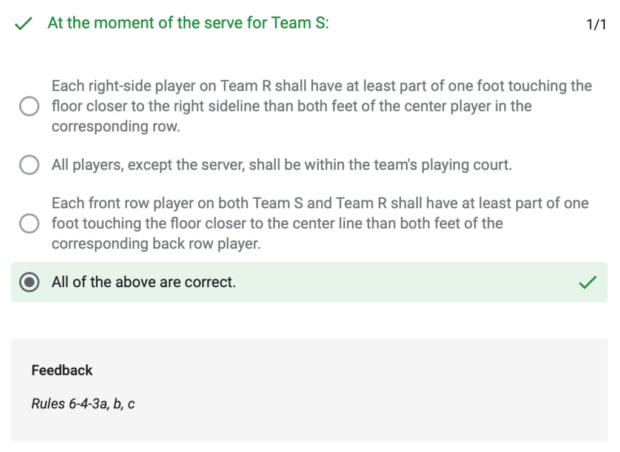This screenshot has width=620, height=452.
Task: Select the 'All players, except the server' radio button
Action: tap(29, 165)
